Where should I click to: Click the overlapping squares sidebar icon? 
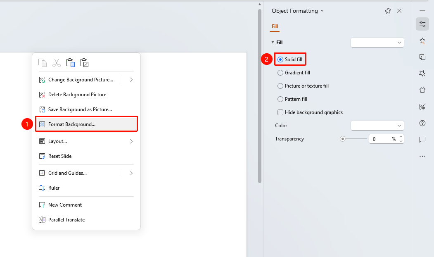(422, 57)
